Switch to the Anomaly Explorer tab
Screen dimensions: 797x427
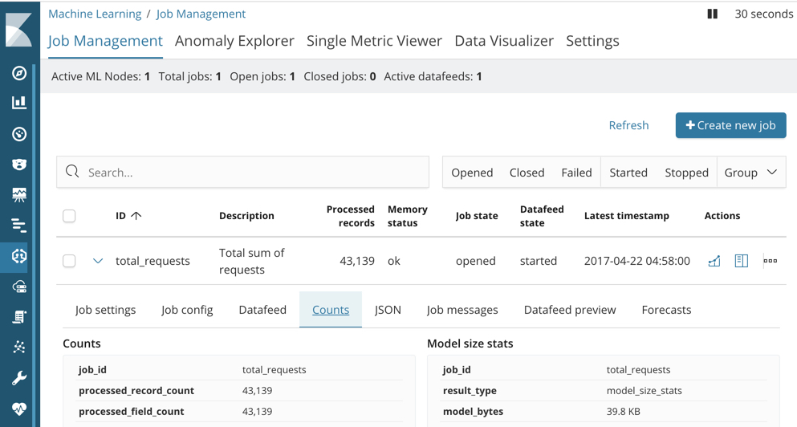(234, 41)
